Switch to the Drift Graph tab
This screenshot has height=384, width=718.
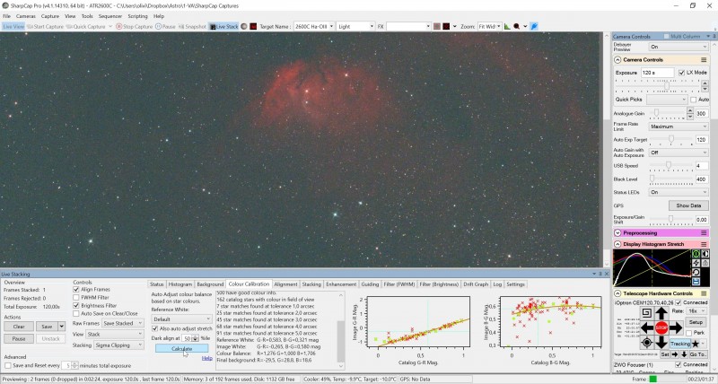(x=476, y=284)
